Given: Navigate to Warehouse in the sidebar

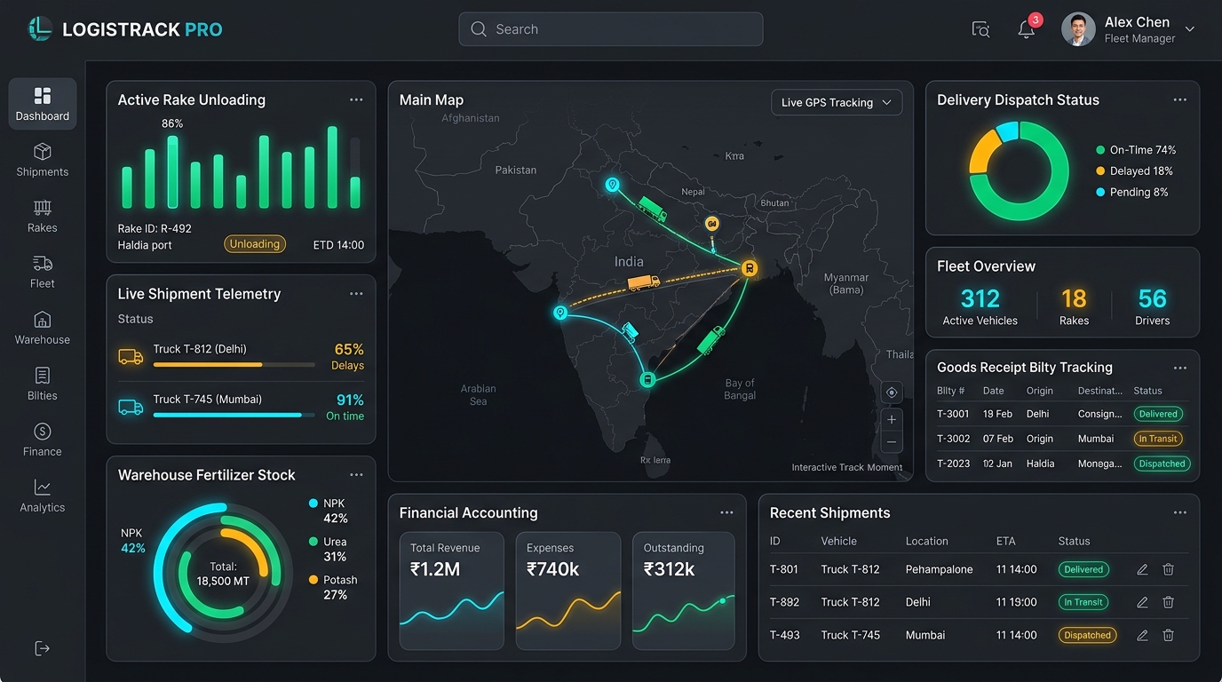Looking at the screenshot, I should [x=43, y=328].
